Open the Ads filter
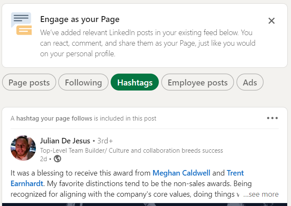This screenshot has height=206, width=291. [x=250, y=82]
